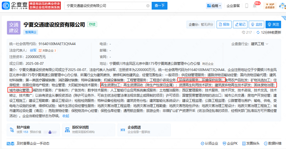Click establishment date 2025-08-07
The height and width of the screenshot is (149, 286).
(35, 63)
